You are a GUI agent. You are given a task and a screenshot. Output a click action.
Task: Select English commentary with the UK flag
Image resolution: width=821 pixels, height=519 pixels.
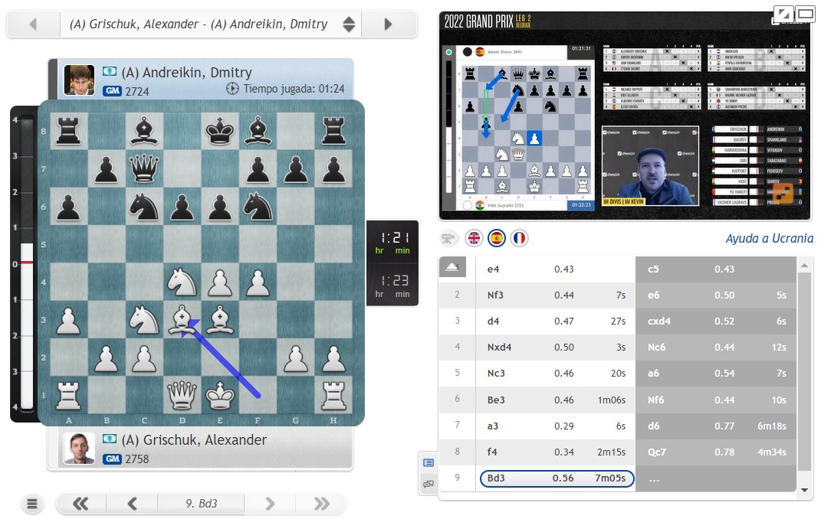474,238
